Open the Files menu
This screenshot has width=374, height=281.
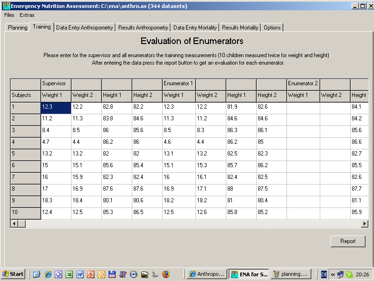(9, 15)
